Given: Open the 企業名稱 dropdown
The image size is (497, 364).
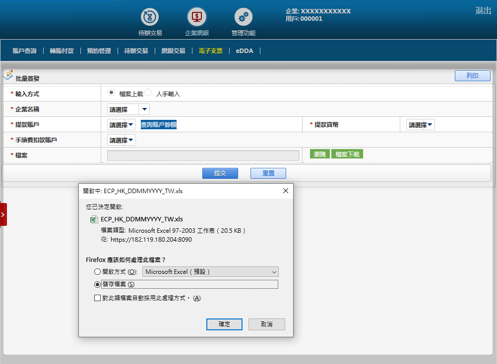Looking at the screenshot, I should (128, 109).
